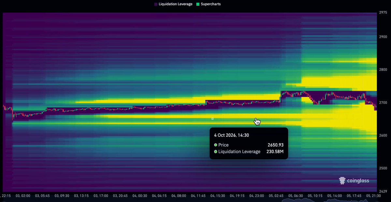Click the 2429 price axis label
The width and height of the screenshot is (391, 202).
click(x=383, y=191)
